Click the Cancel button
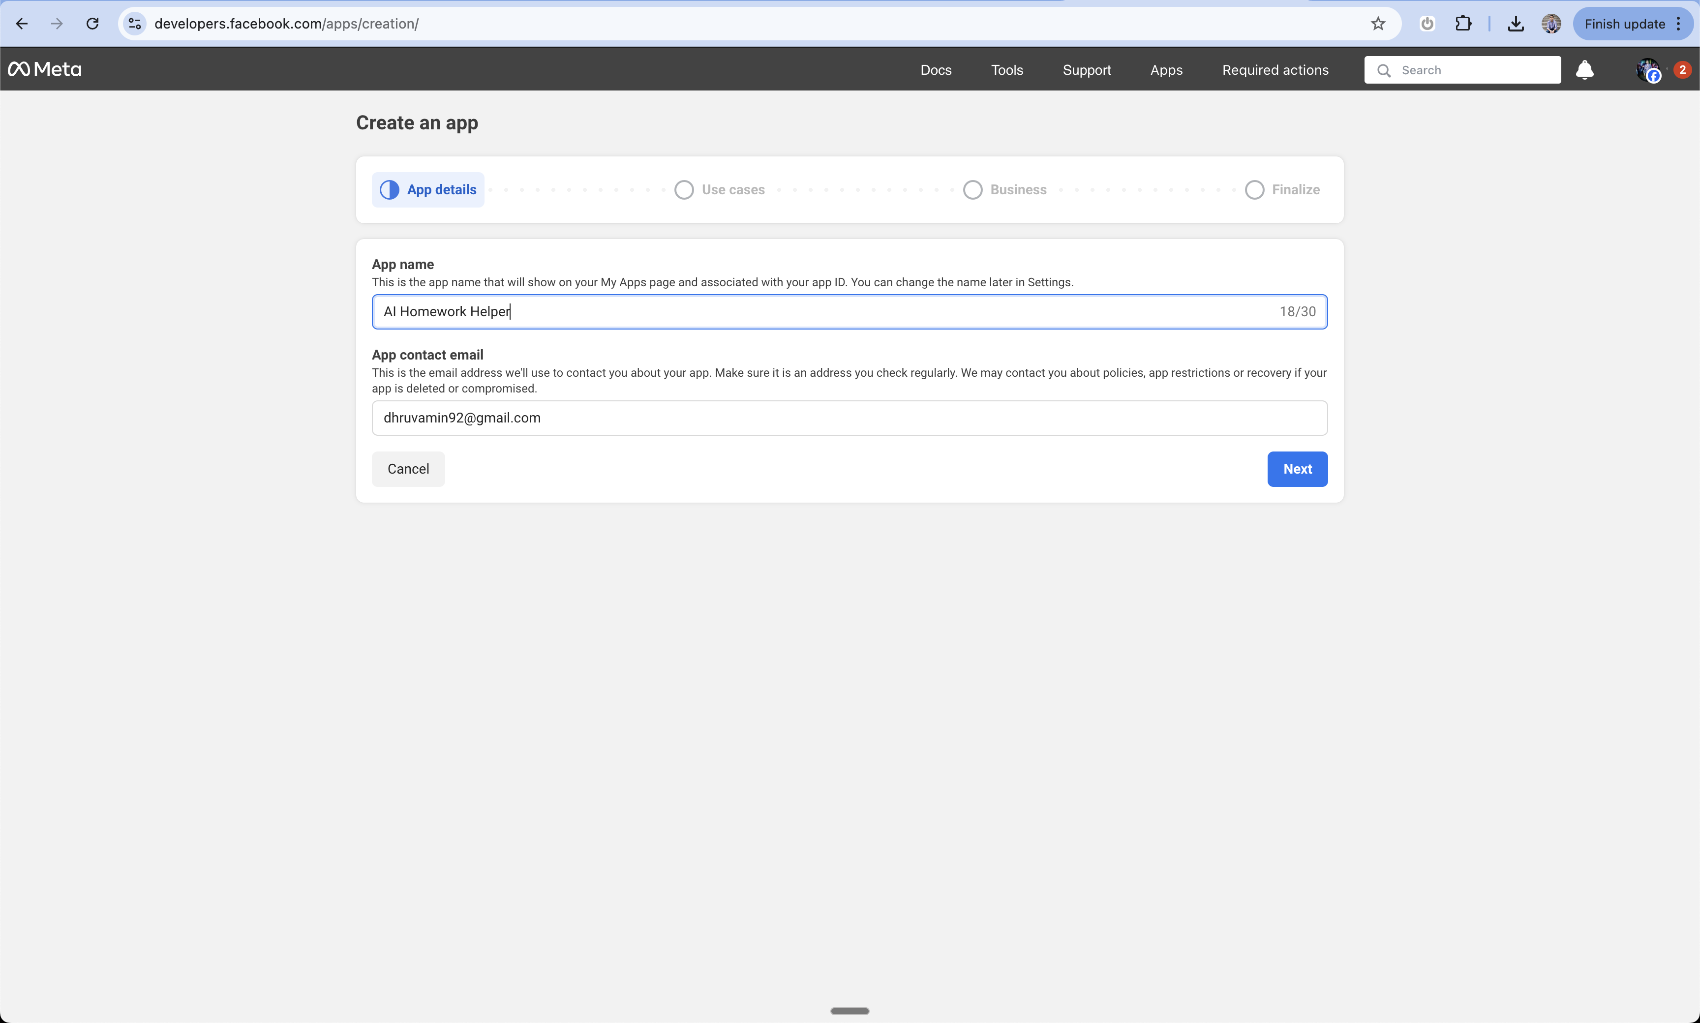The width and height of the screenshot is (1700, 1023). pyautogui.click(x=408, y=469)
